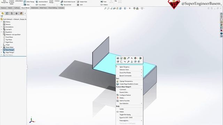Select the Sheet Metal Gusset tool
Image resolution: width=223 pixels, height=125 pixels.
pyautogui.click(x=68, y=2)
